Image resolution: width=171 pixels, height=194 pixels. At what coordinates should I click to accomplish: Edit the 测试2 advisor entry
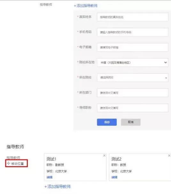pyautogui.click(x=114, y=177)
